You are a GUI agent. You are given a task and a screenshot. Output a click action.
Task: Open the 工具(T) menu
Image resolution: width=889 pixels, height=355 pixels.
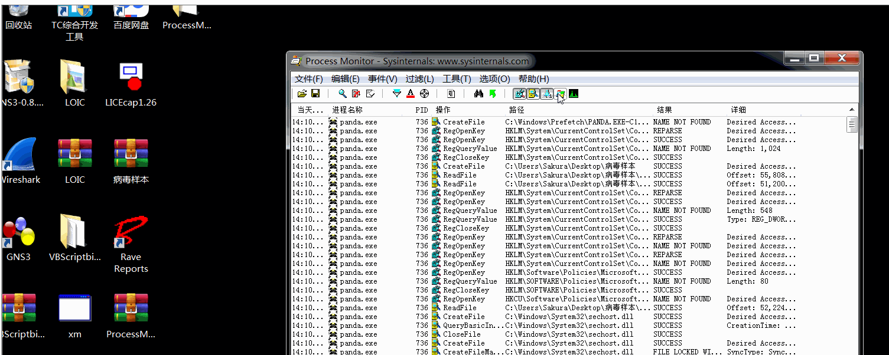[457, 79]
